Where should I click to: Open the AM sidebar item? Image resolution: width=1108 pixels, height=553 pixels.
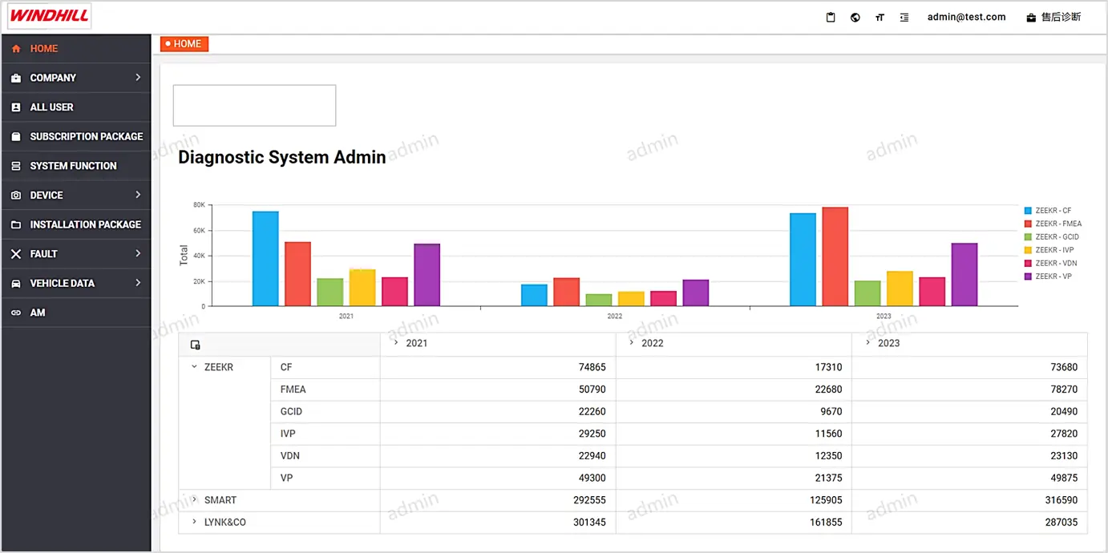(75, 313)
